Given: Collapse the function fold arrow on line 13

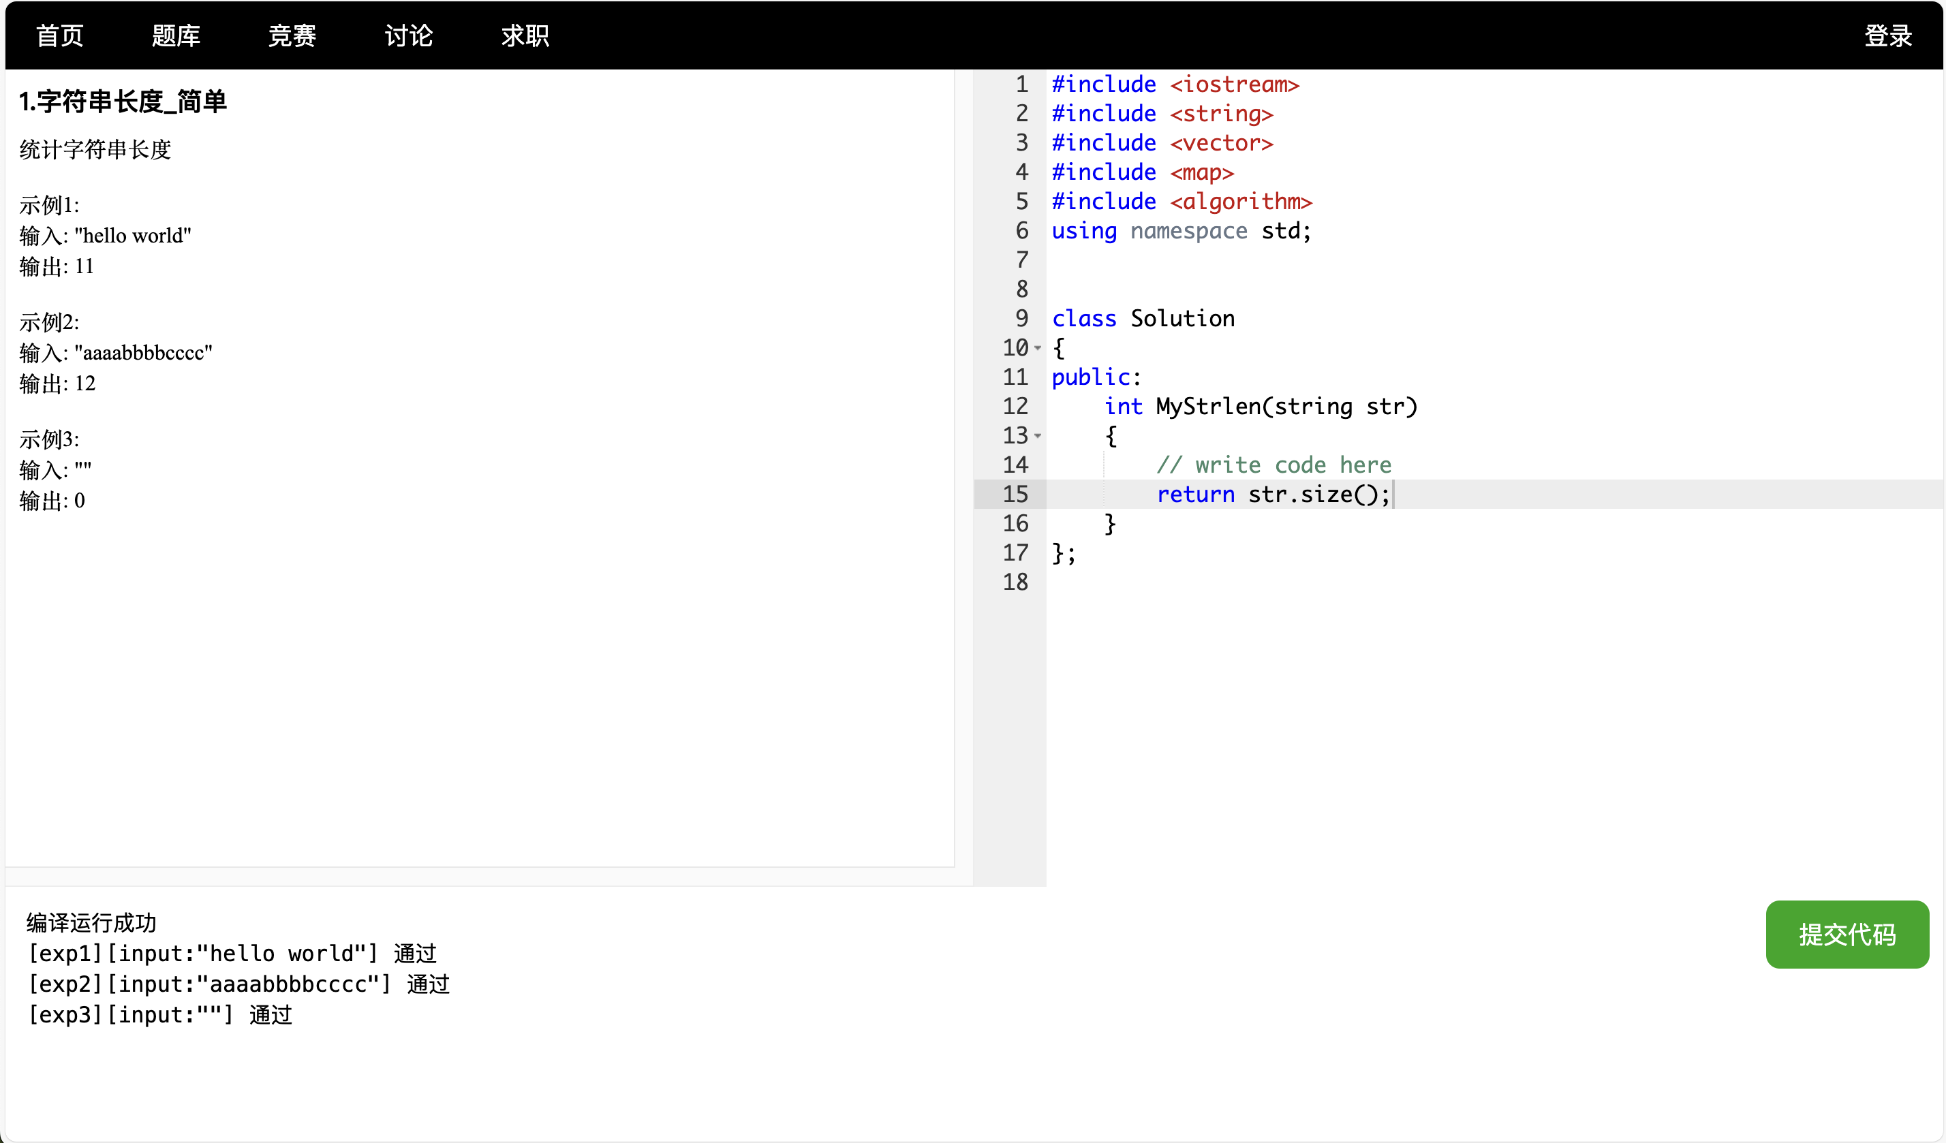Looking at the screenshot, I should coord(1038,437).
